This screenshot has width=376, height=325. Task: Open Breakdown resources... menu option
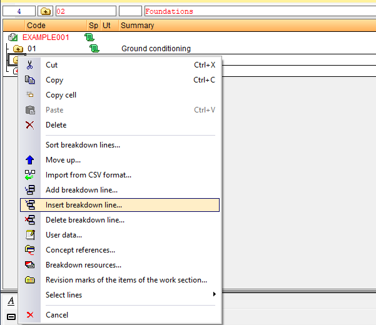(x=120, y=265)
